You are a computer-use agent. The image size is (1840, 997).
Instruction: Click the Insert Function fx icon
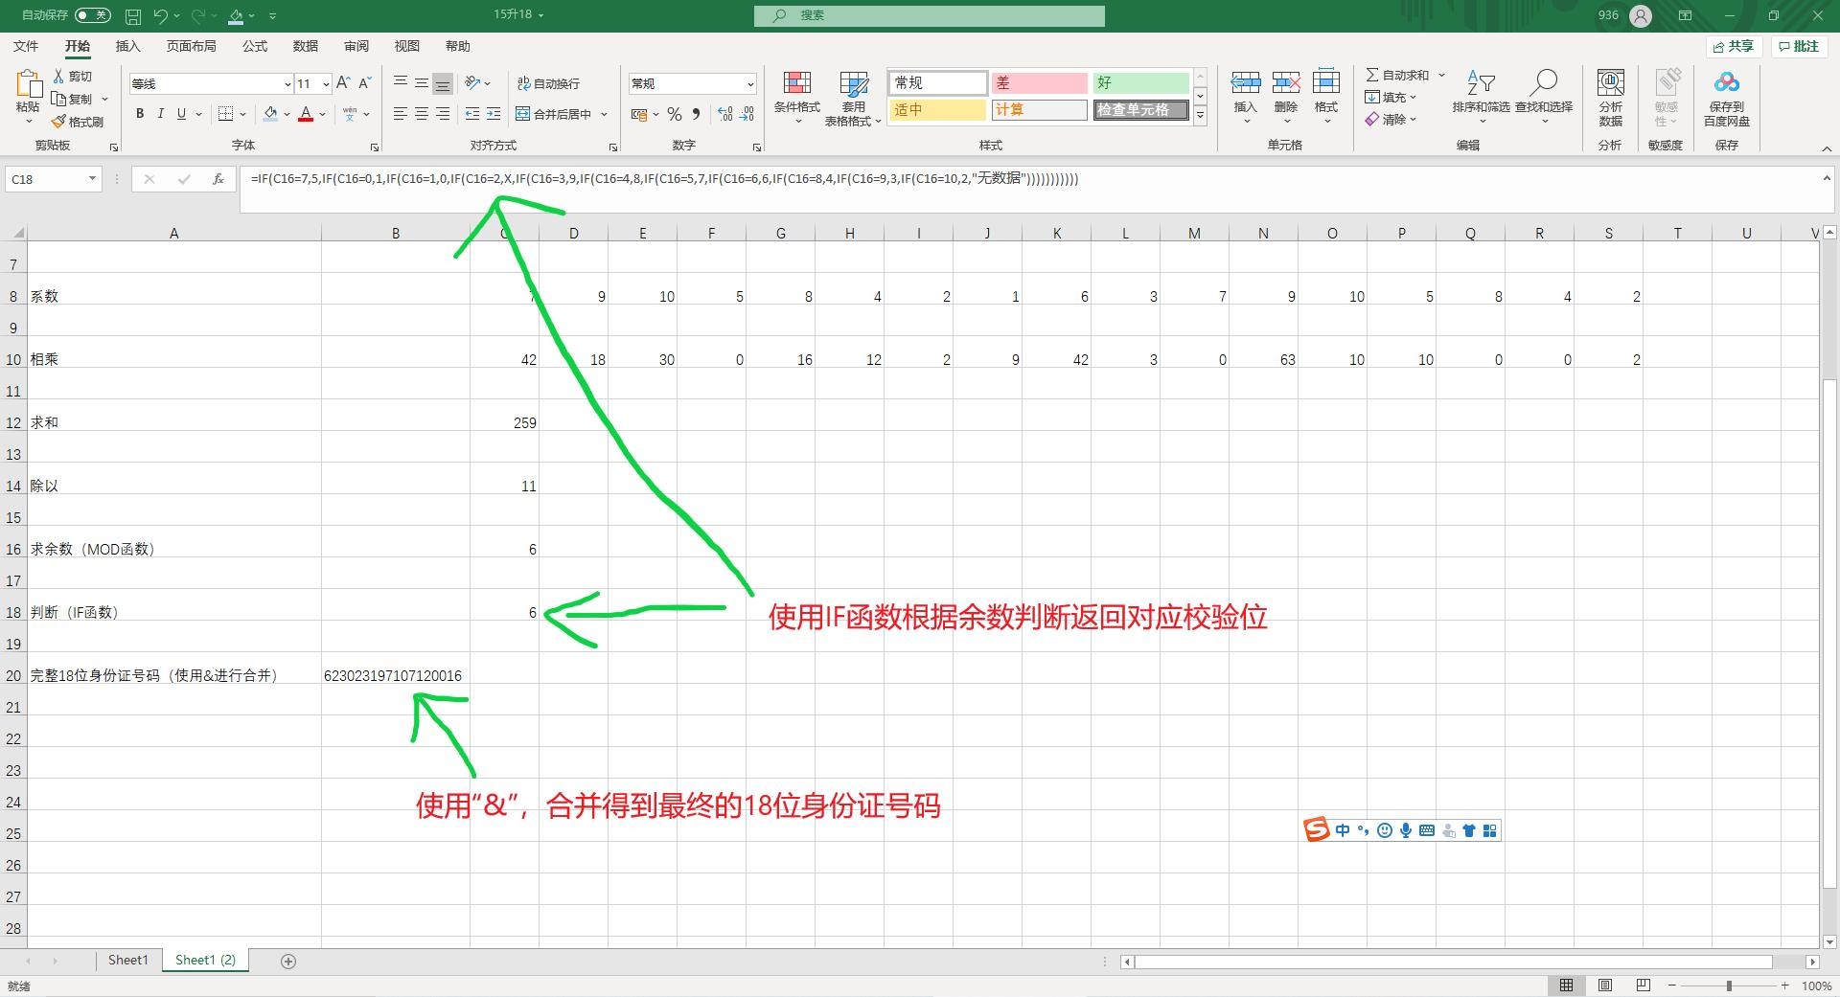point(218,179)
